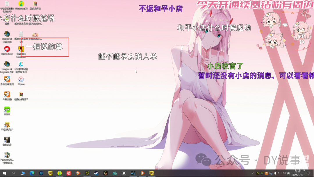This screenshot has width=314, height=177.
Task: Open League of Legends PBE shortcut
Action: [7, 67]
